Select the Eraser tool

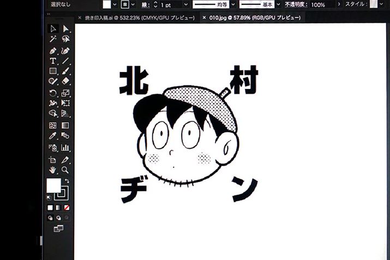[65, 81]
